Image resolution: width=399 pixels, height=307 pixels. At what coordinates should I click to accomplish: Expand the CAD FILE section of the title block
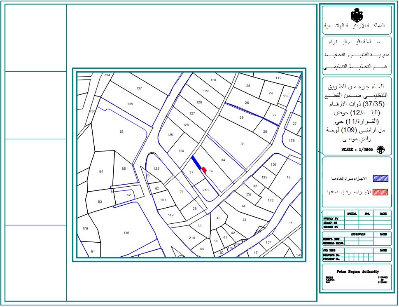329,251
